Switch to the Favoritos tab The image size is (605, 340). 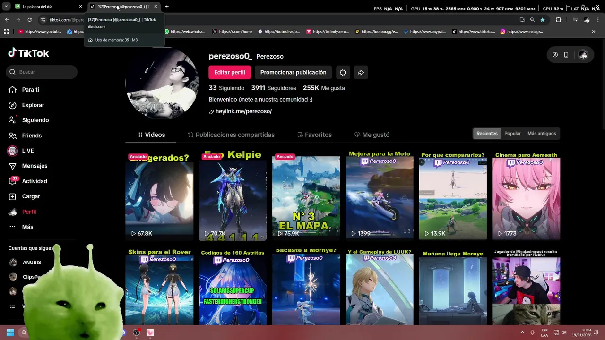[314, 135]
